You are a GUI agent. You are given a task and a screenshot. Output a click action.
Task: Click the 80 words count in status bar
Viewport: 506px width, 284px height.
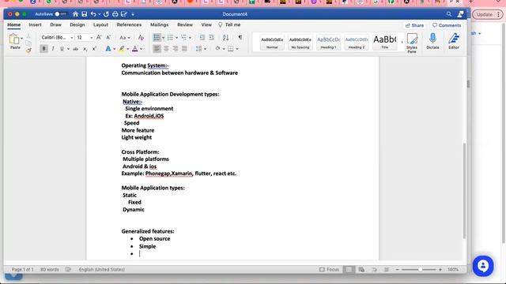pos(49,270)
